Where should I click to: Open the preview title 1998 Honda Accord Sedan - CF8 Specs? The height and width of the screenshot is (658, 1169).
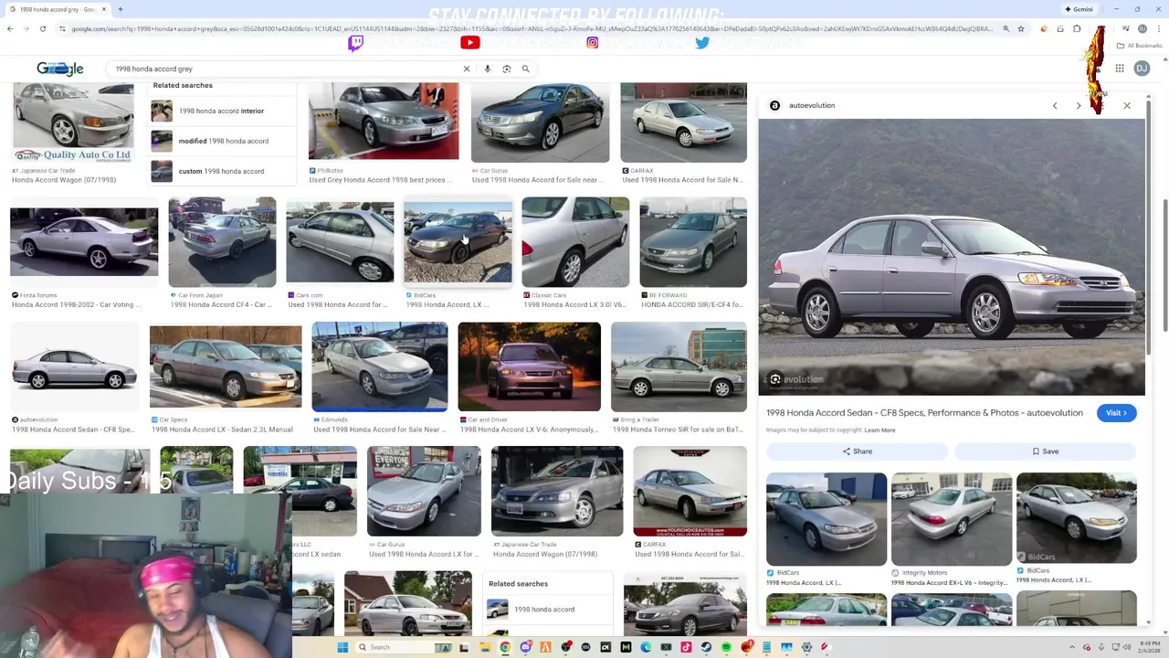point(924,413)
